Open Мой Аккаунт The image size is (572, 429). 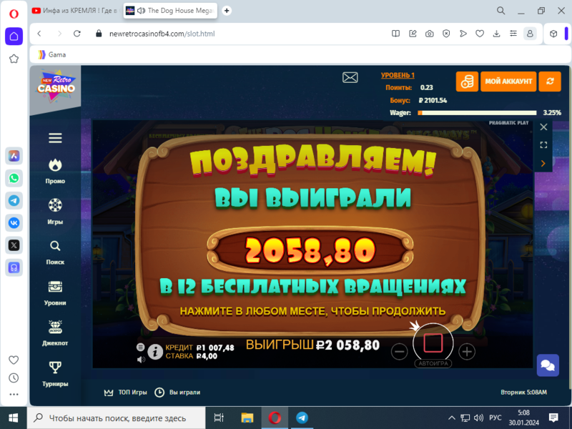coord(509,82)
